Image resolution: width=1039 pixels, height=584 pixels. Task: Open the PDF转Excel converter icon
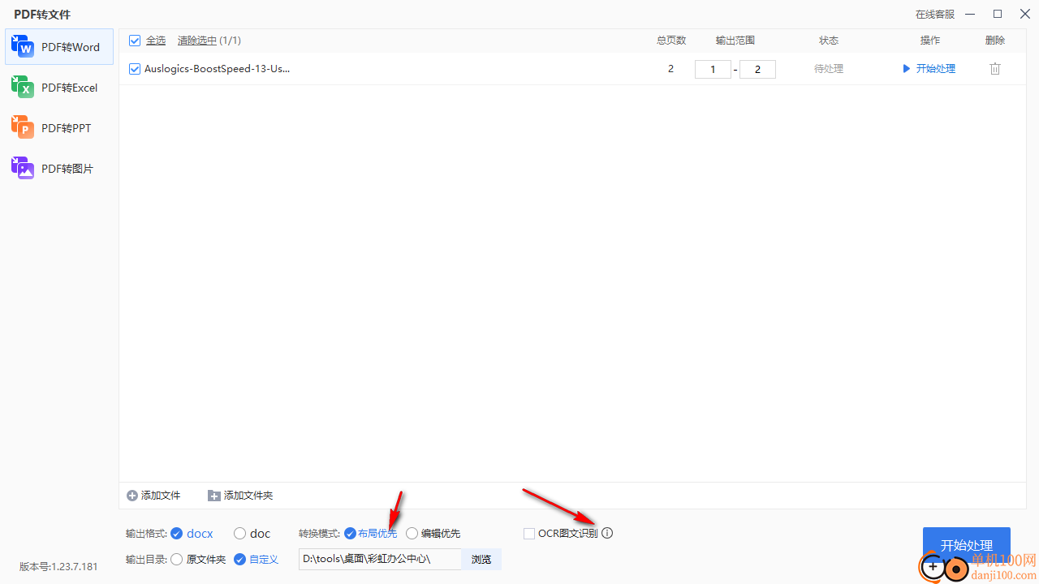[22, 88]
